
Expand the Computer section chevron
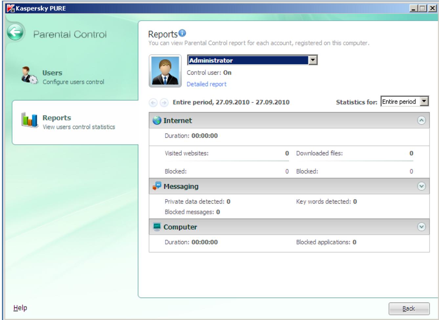tap(421, 227)
